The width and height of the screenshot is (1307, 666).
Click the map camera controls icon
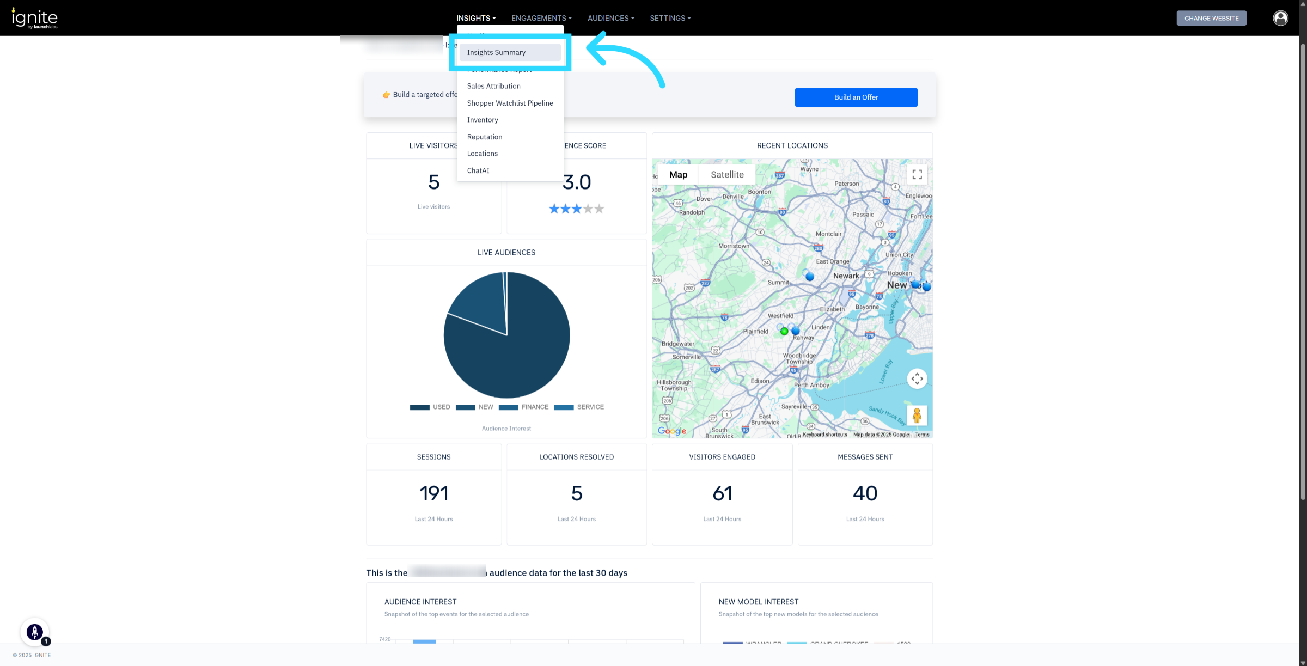(917, 378)
